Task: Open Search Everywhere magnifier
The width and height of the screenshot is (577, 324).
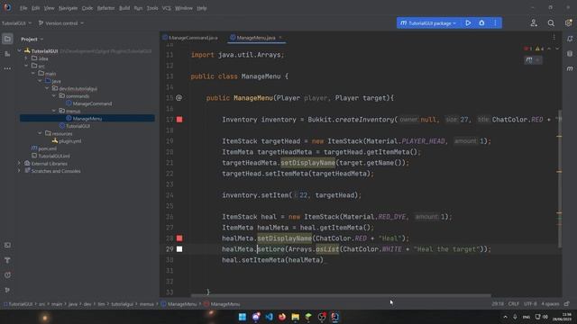Action: click(551, 22)
